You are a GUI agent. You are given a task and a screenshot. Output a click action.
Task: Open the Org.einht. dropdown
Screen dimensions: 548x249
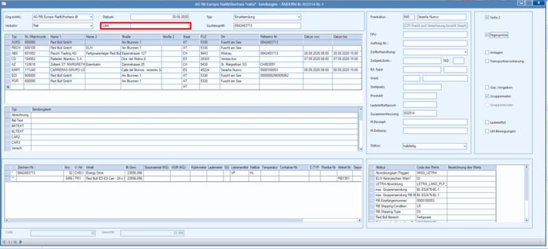[x=91, y=17]
